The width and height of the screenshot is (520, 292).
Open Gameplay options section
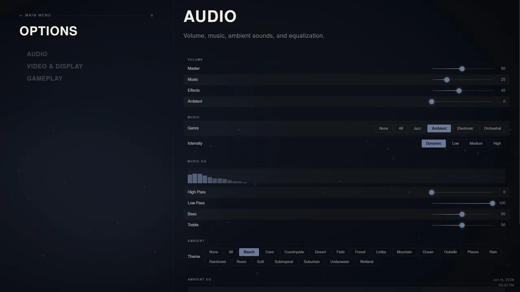pyautogui.click(x=45, y=78)
